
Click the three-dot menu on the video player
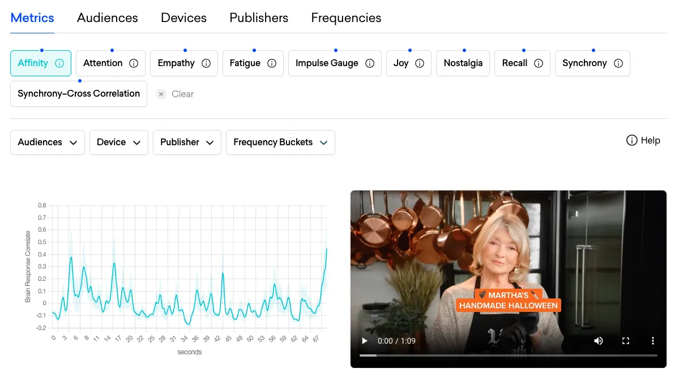[x=652, y=341]
